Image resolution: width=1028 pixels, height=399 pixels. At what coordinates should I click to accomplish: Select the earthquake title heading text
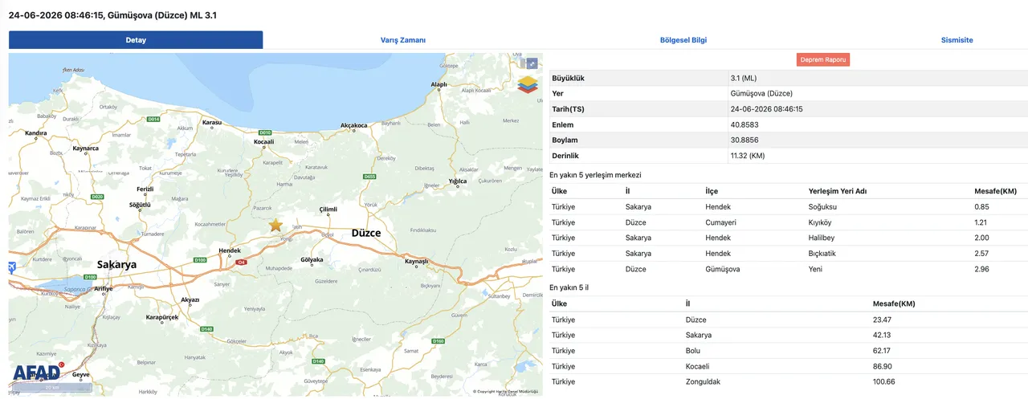pos(112,15)
